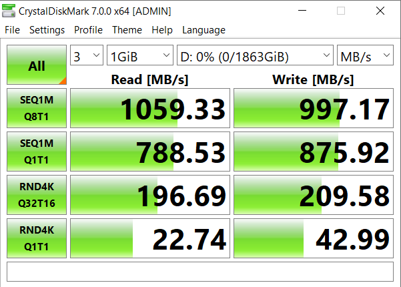Screen dimensions: 401x287
Task: Click the empty comment field at bottom
Action: pyautogui.click(x=200, y=272)
